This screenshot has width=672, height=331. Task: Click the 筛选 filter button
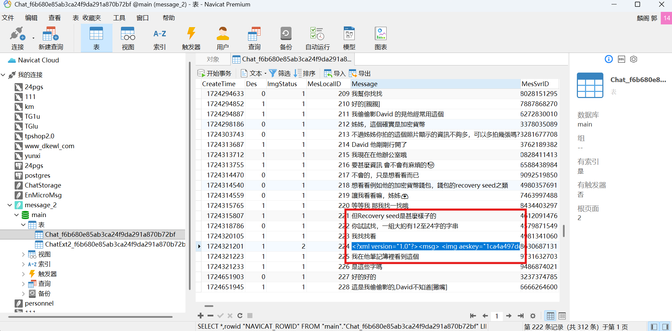click(x=280, y=73)
